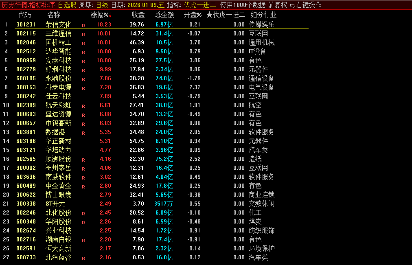The image size is (412, 265).
Task: Click the descending sort arrow next to 涨幅%
Action: pos(110,15)
